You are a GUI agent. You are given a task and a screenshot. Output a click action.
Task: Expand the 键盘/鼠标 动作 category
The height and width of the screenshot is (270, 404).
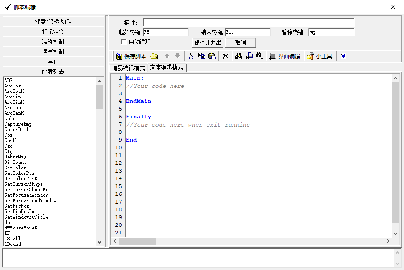click(53, 21)
